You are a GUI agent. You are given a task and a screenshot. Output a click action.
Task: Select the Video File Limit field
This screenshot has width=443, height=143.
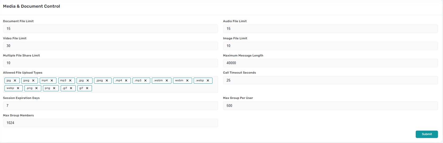[110, 46]
